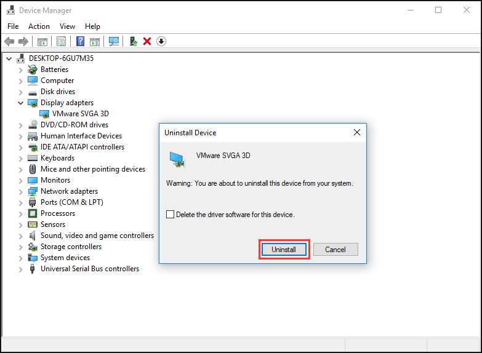482x353 pixels.
Task: Click the USB controllers icon
Action: (32, 269)
